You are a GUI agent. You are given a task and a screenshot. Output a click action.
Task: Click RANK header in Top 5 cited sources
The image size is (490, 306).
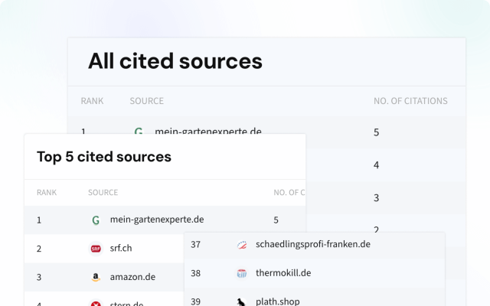pos(47,193)
